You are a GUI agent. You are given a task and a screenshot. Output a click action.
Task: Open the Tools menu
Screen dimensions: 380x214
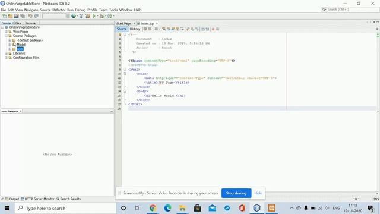[x=113, y=10]
